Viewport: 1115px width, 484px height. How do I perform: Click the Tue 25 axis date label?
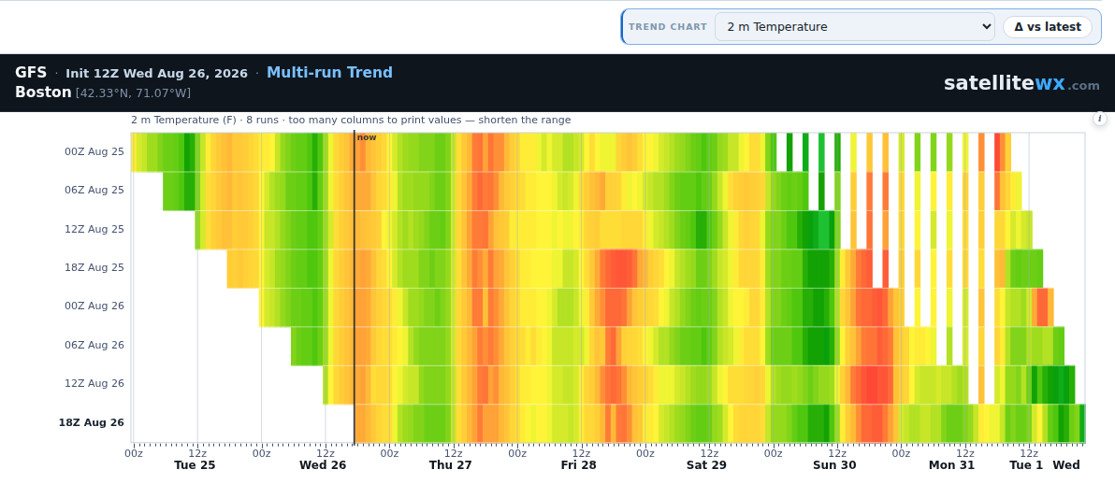195,465
